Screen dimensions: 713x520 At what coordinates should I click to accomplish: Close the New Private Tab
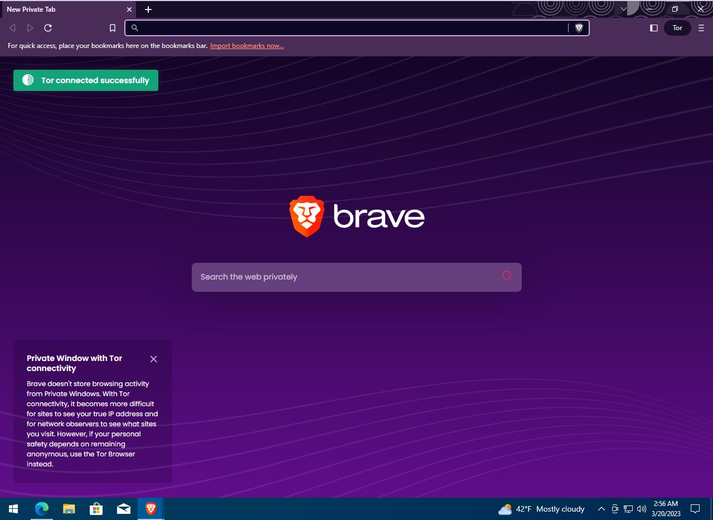point(129,9)
